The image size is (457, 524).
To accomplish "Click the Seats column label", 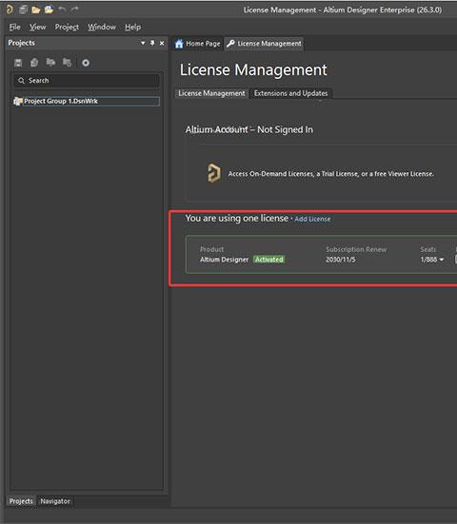I will [x=427, y=249].
